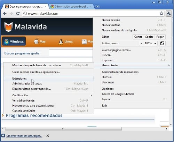Click the Copiar button
174x142 pixels.
tap(149, 37)
